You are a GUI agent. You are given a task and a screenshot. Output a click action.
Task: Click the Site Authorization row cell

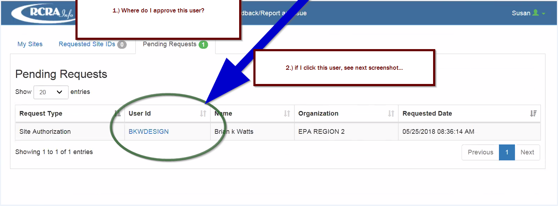tap(45, 132)
